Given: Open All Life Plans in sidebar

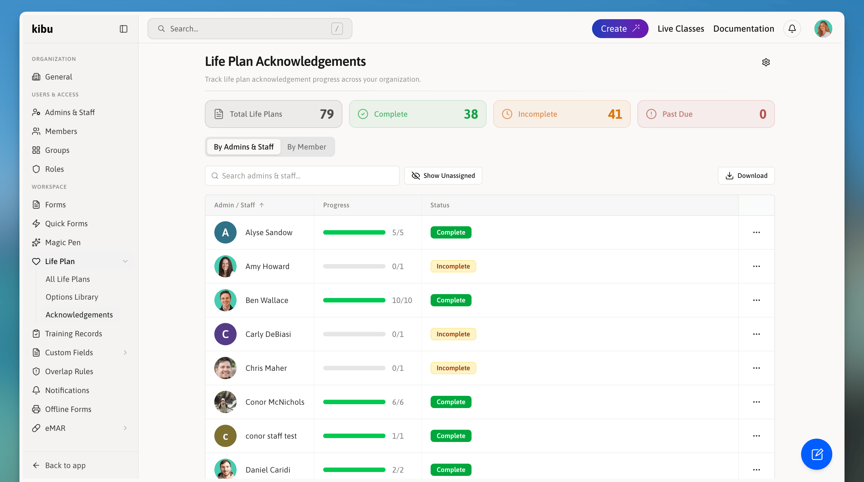Looking at the screenshot, I should pos(68,279).
